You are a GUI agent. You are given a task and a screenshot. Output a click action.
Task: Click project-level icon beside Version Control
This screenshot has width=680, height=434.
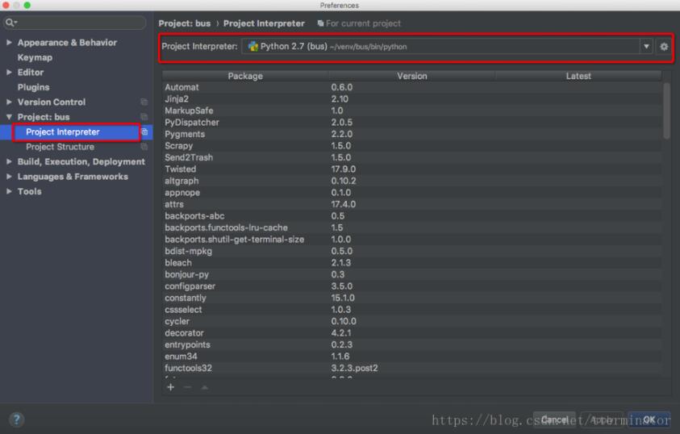click(x=144, y=102)
